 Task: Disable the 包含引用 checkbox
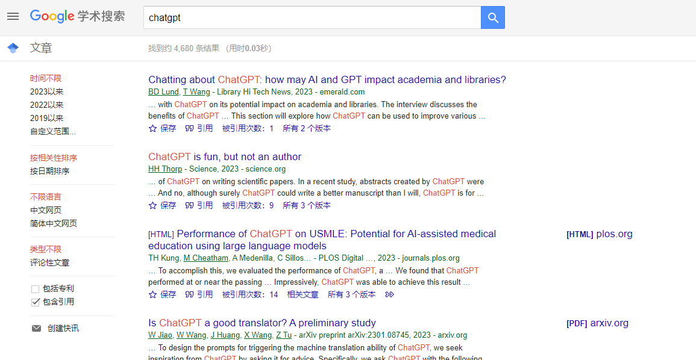click(x=35, y=302)
